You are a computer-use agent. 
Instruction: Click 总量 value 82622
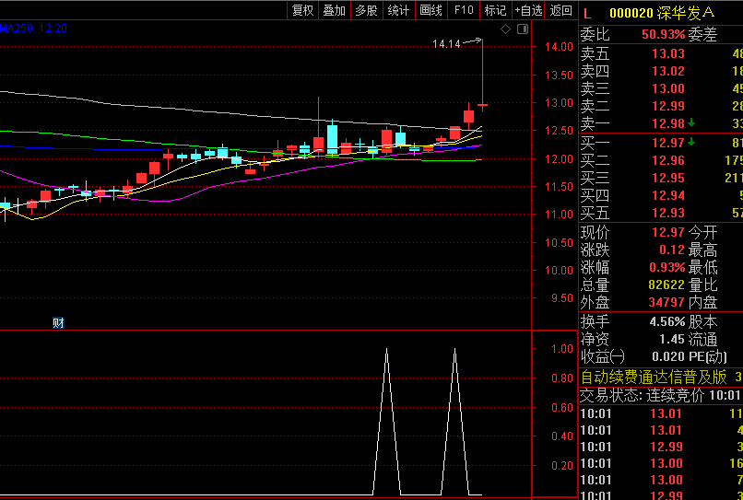click(666, 285)
